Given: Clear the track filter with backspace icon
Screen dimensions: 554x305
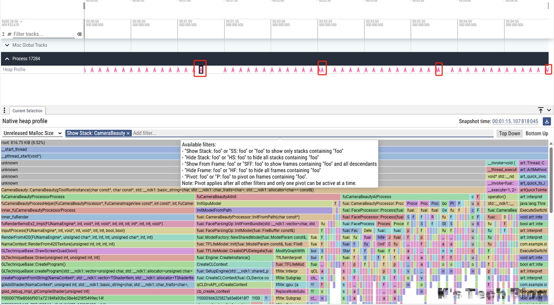Looking at the screenshot, I should [79, 34].
